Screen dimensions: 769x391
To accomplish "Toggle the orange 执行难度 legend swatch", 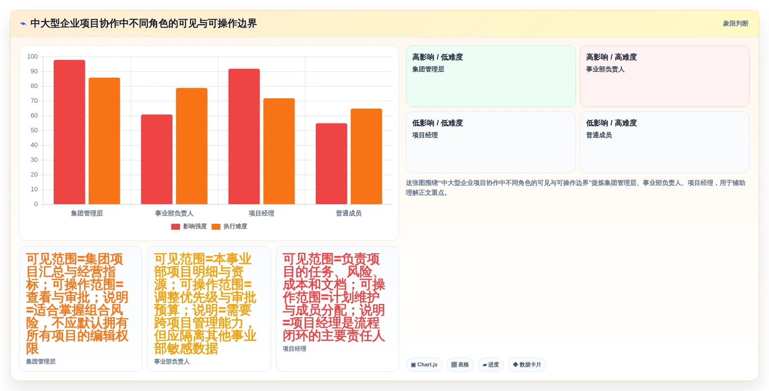I will 216,227.
